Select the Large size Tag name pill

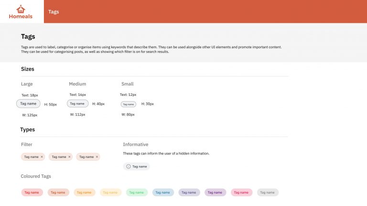point(28,103)
